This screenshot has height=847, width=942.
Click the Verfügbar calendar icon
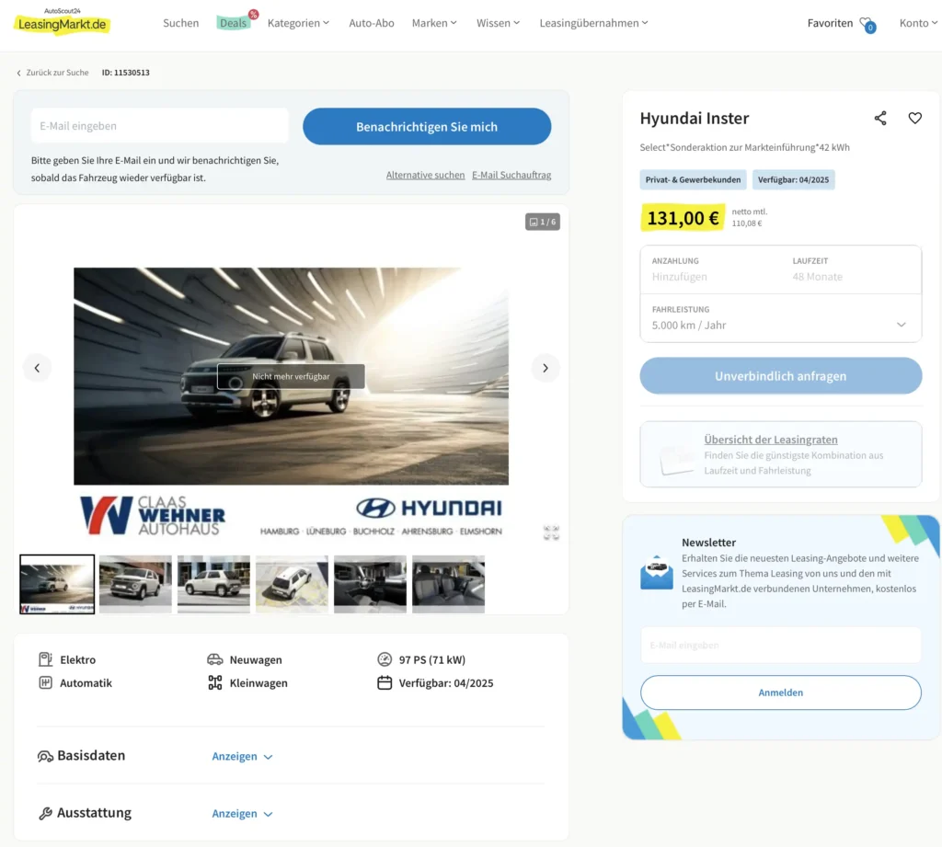[x=385, y=682]
